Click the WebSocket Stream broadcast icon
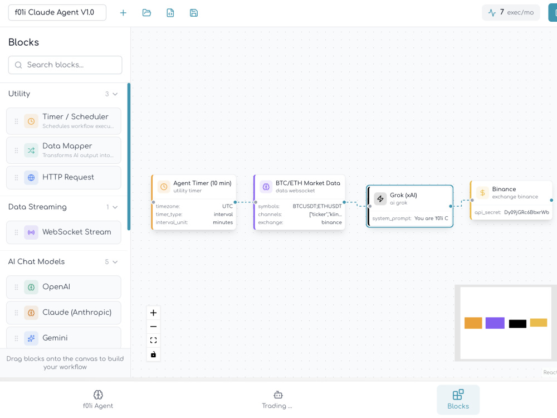Image resolution: width=557 pixels, height=418 pixels. click(31, 232)
